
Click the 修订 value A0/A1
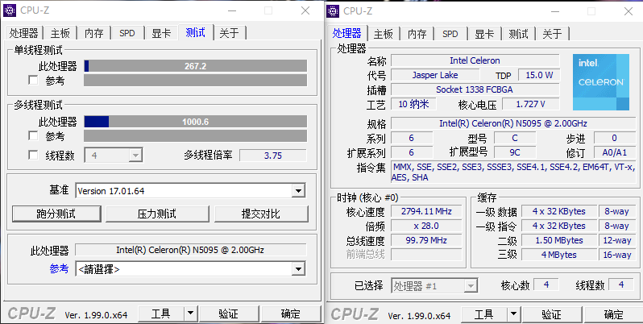pyautogui.click(x=615, y=152)
